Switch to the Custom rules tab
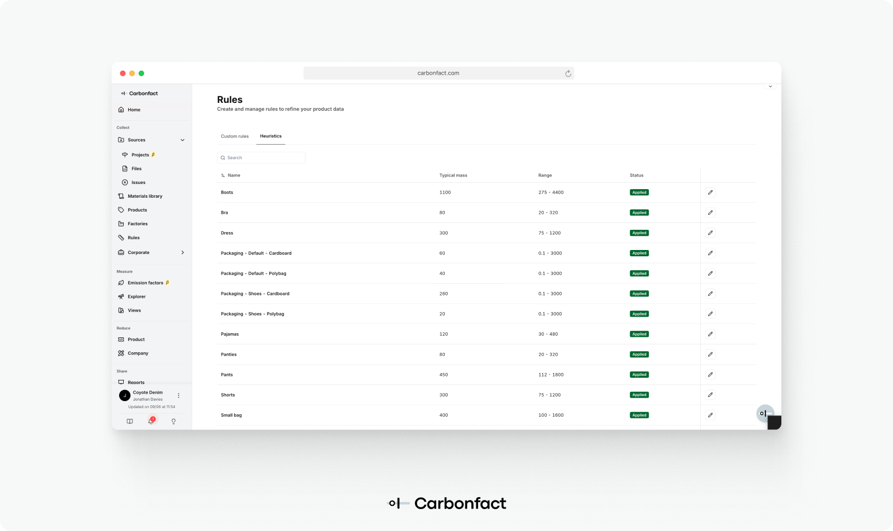893x531 pixels. pos(235,136)
